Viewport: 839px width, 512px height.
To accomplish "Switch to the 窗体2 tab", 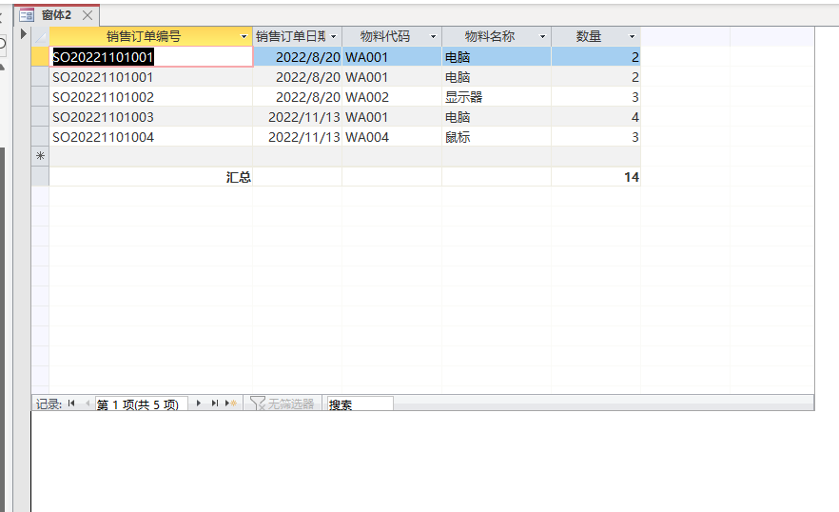I will (x=56, y=15).
